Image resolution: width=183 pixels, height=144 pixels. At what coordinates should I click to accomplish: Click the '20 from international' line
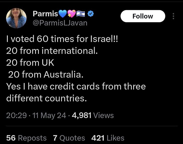(52, 51)
